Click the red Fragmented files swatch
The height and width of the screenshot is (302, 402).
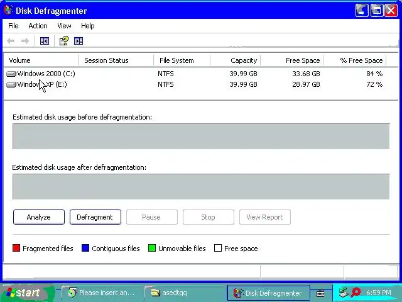16,248
